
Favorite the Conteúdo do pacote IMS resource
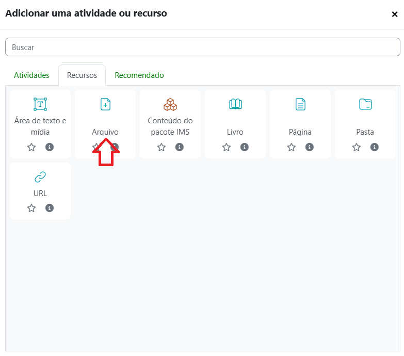tap(161, 147)
